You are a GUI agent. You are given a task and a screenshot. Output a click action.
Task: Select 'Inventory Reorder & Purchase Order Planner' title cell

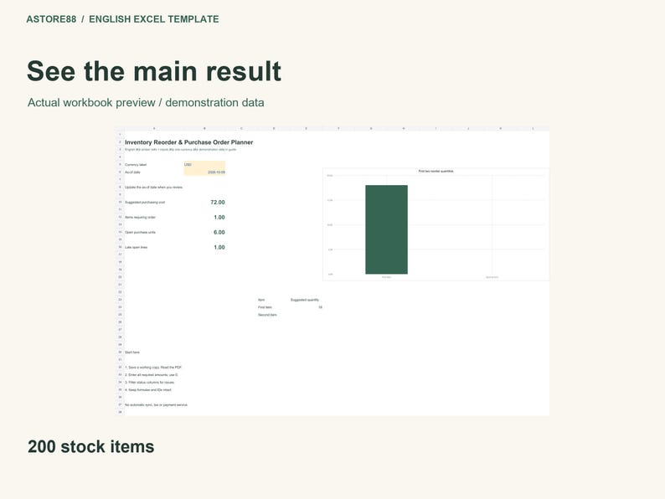[188, 142]
